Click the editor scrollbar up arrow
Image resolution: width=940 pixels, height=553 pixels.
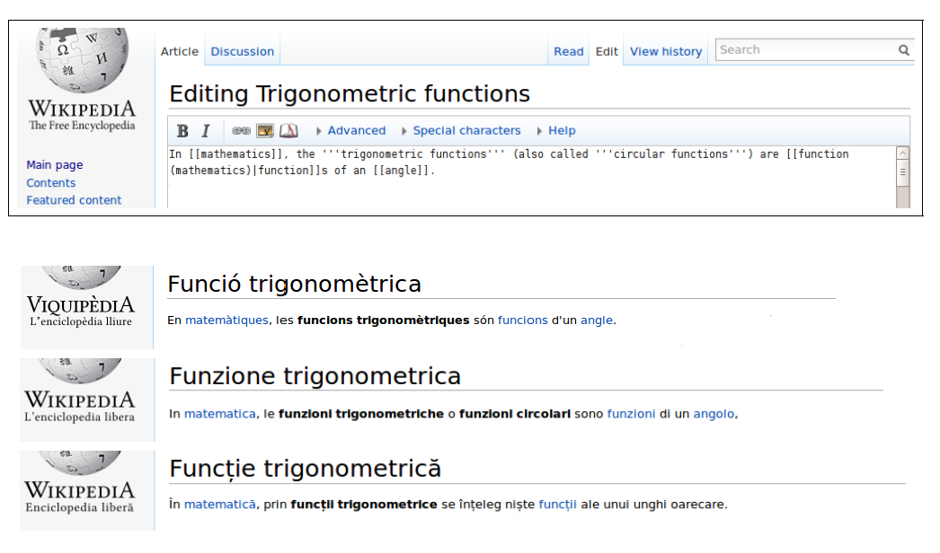pos(902,154)
